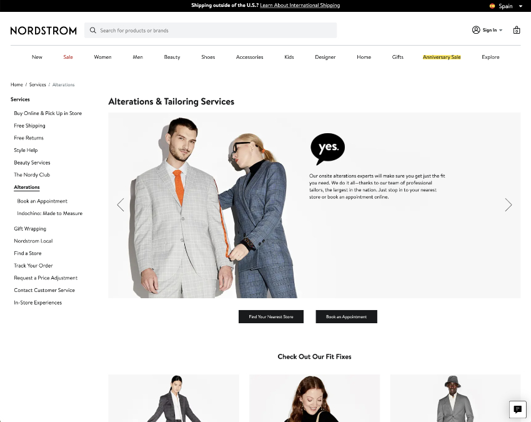
Task: Click the user account icon
Action: (476, 30)
